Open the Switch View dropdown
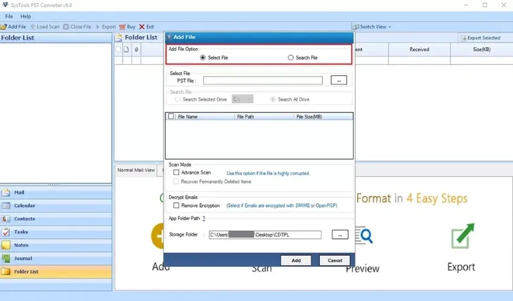513x301 pixels. [x=372, y=27]
